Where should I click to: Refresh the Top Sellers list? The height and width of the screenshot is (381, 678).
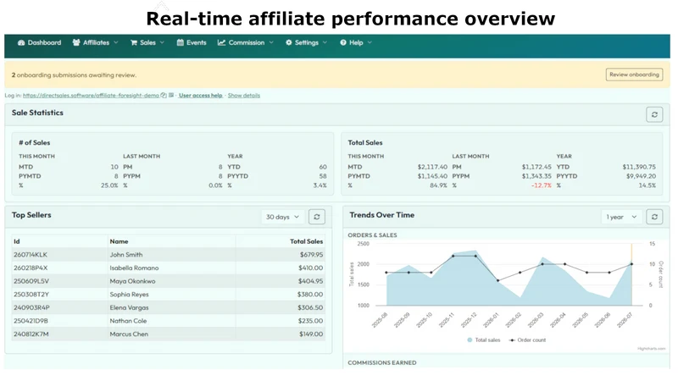(x=316, y=217)
